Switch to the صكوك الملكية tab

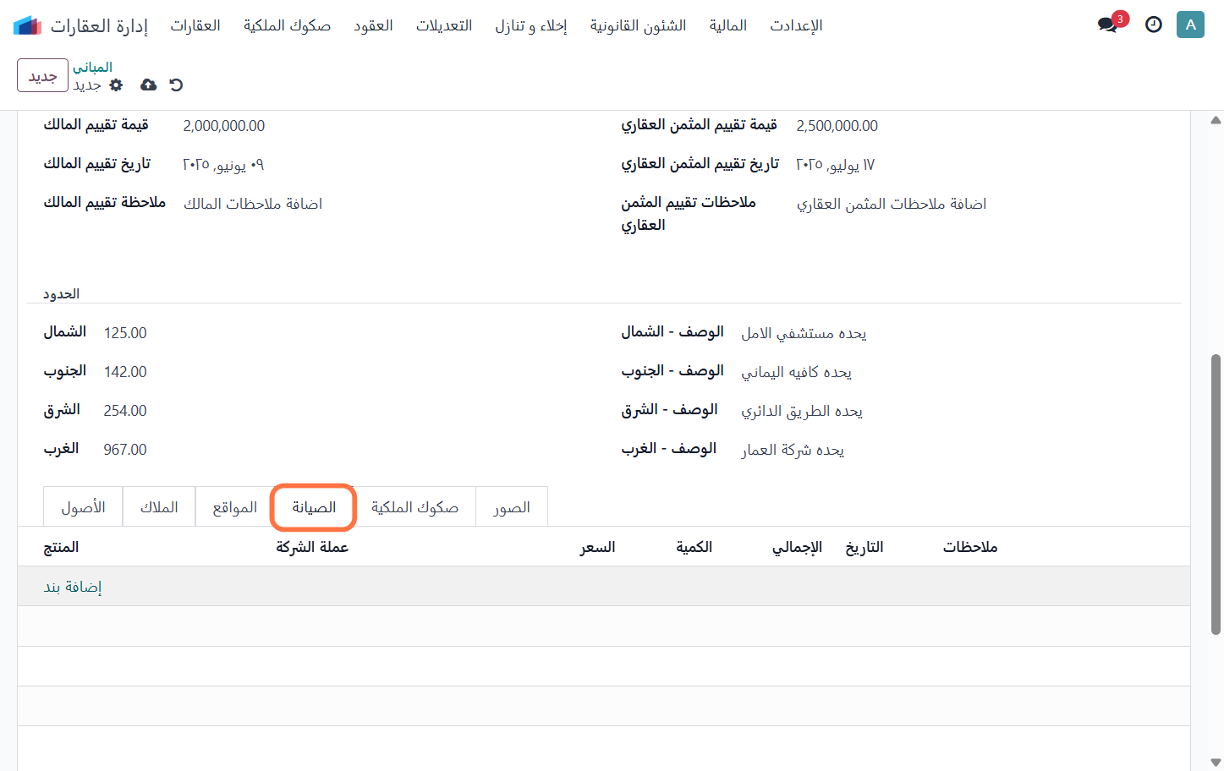pos(414,507)
